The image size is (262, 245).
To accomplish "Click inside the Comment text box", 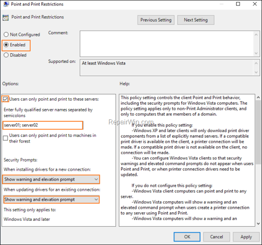I will [167, 44].
